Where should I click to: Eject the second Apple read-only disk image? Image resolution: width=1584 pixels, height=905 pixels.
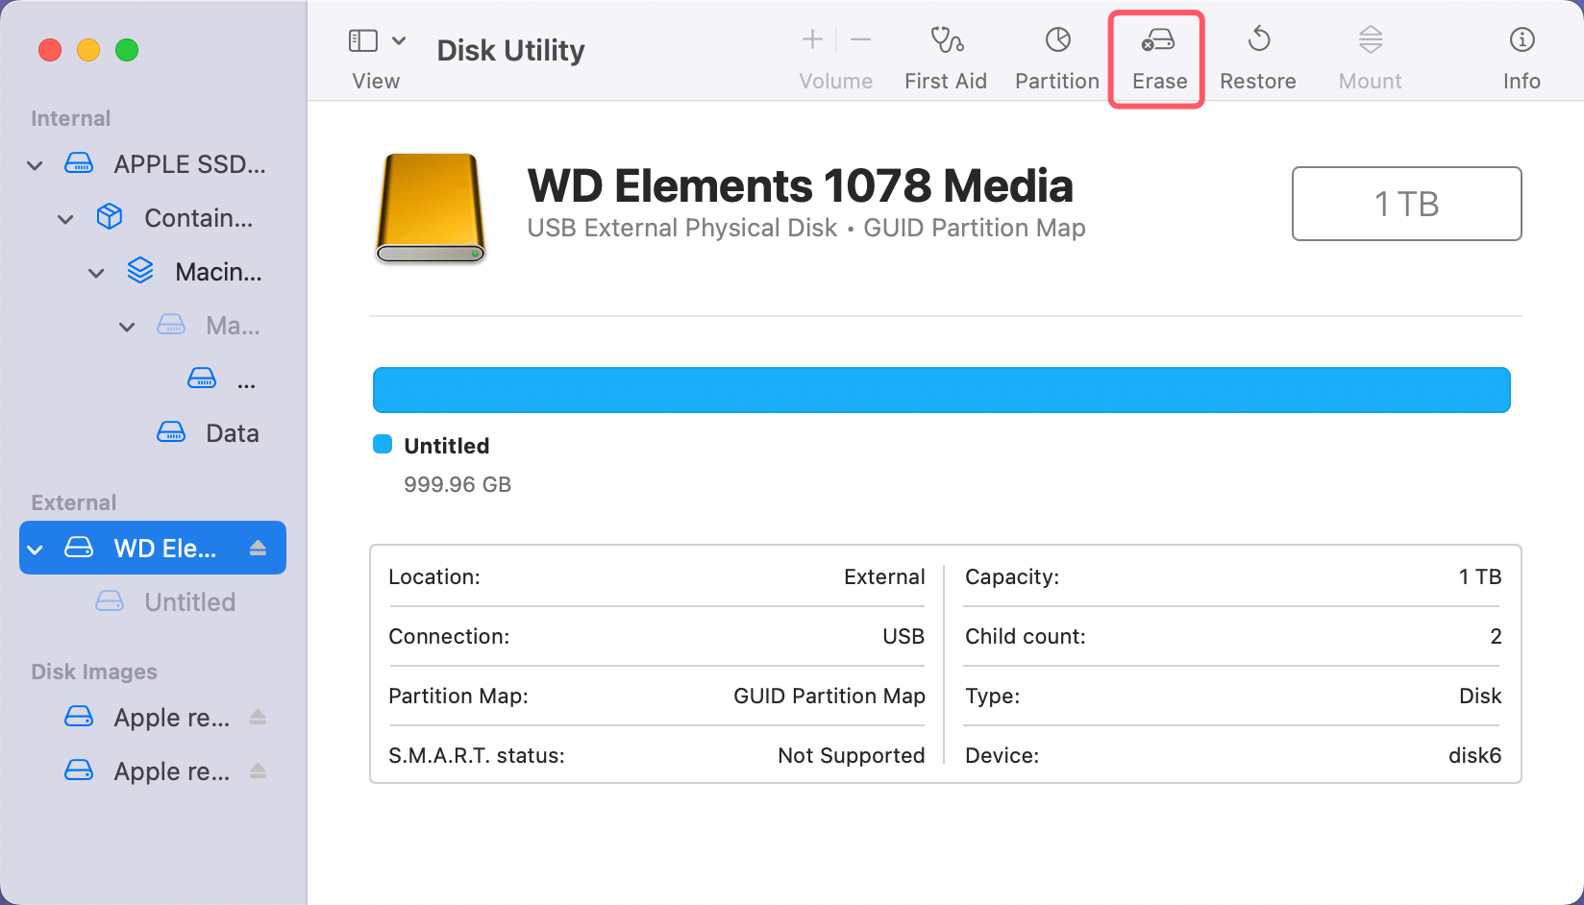pyautogui.click(x=258, y=770)
